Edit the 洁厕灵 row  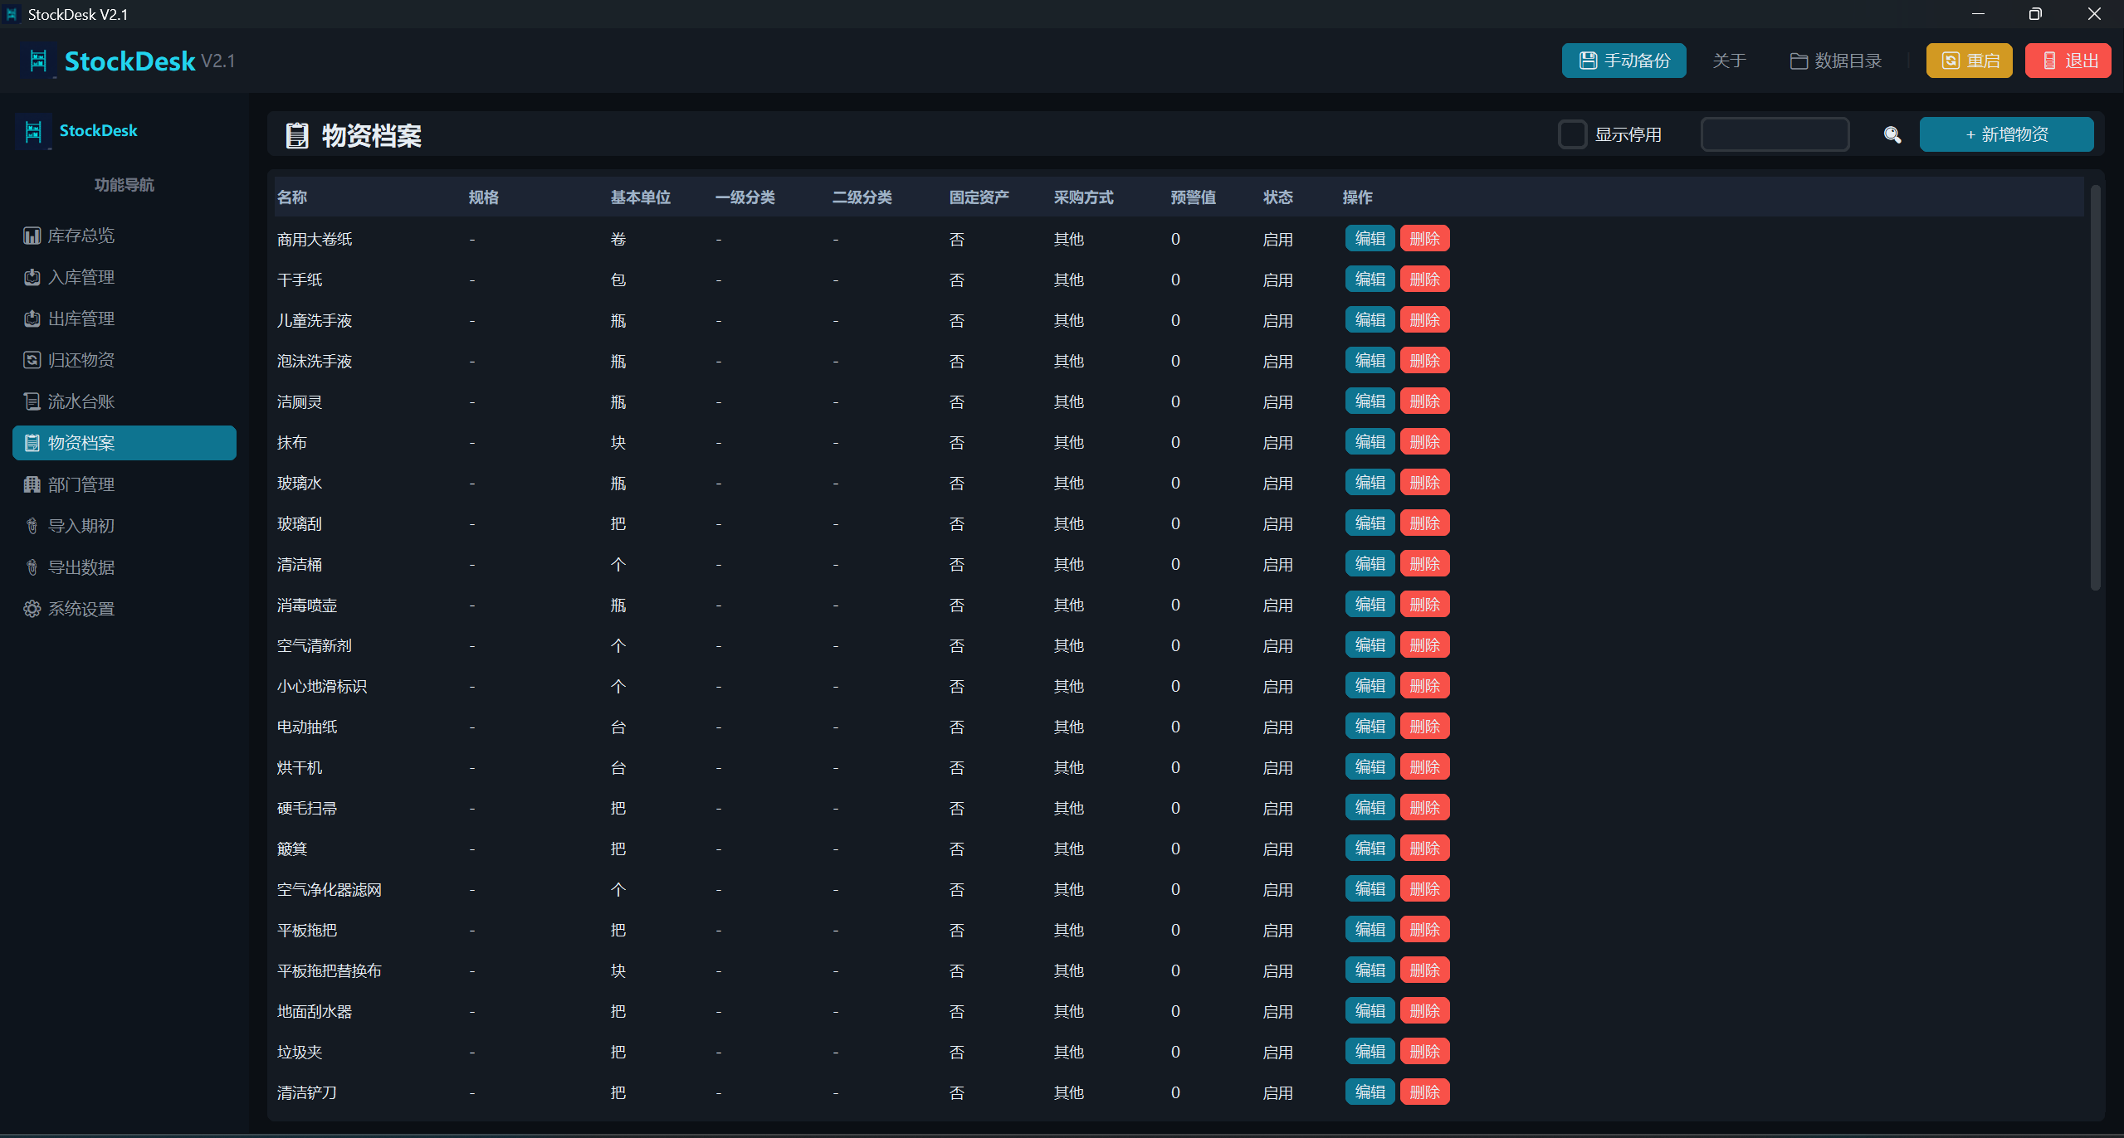click(1370, 401)
